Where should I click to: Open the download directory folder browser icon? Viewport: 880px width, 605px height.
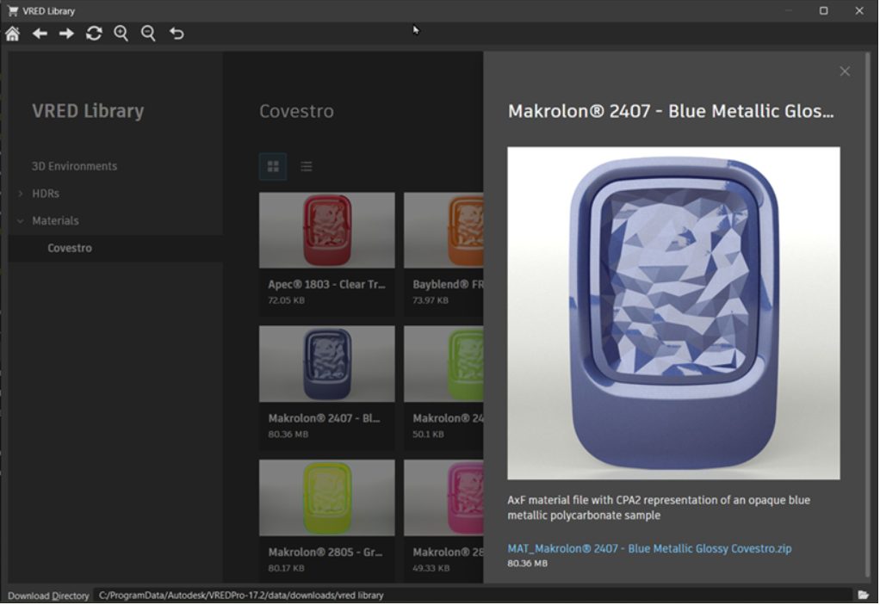point(863,595)
